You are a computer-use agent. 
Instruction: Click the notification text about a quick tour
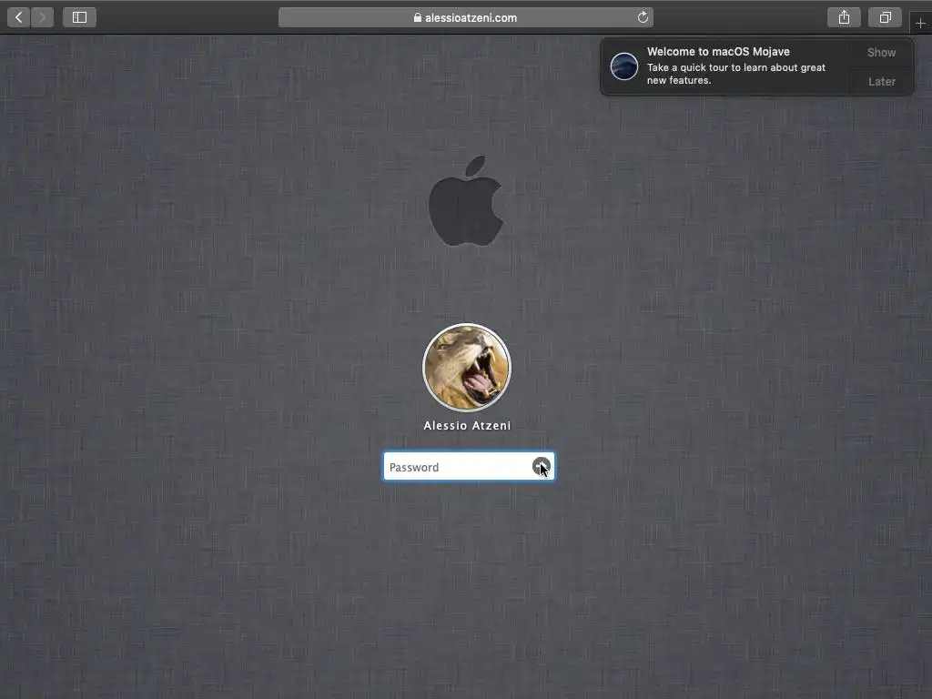point(735,74)
